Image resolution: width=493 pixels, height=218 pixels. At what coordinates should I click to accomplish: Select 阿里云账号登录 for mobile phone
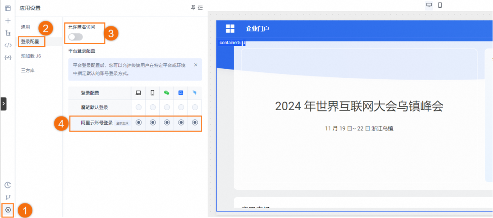152,122
